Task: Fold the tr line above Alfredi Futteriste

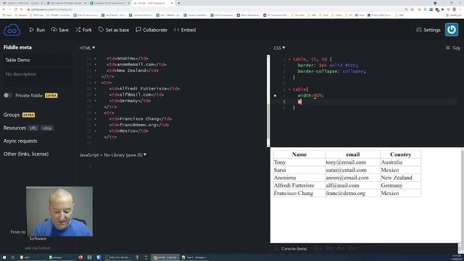Action: pyautogui.click(x=95, y=83)
